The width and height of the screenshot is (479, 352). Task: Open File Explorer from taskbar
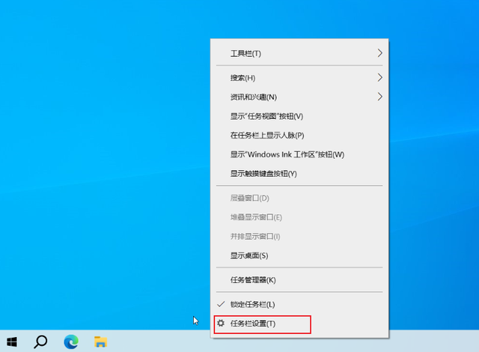pyautogui.click(x=100, y=342)
